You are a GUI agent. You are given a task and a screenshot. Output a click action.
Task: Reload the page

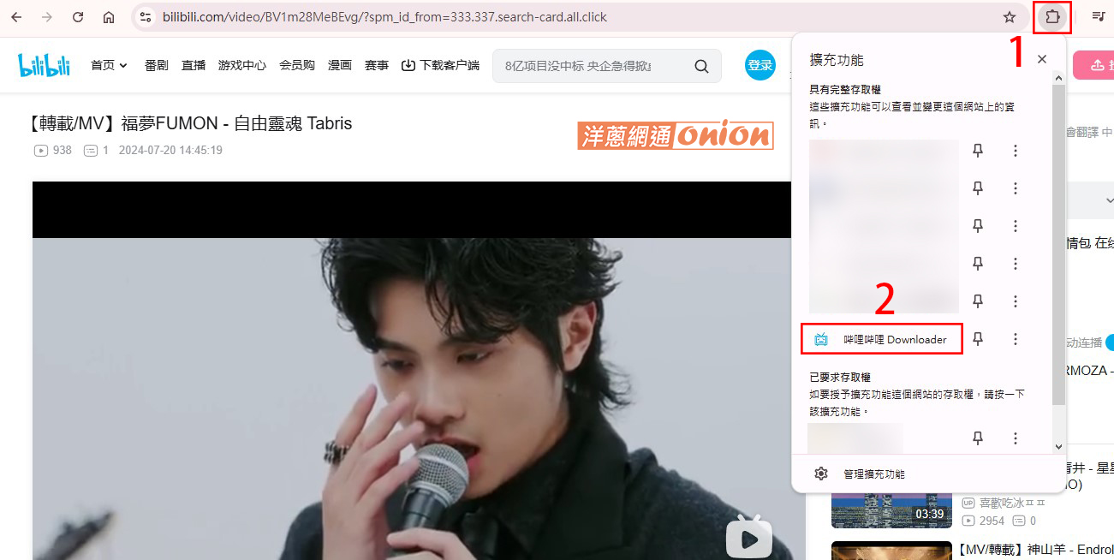(x=78, y=17)
